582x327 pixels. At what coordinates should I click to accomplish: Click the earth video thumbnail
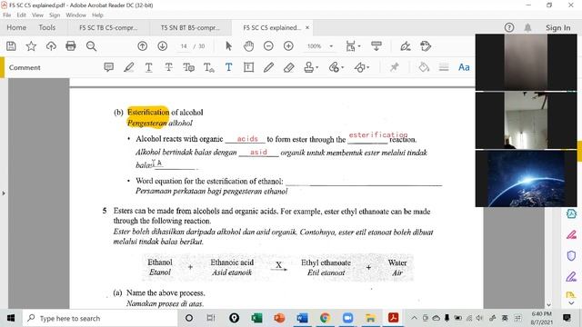(x=527, y=179)
